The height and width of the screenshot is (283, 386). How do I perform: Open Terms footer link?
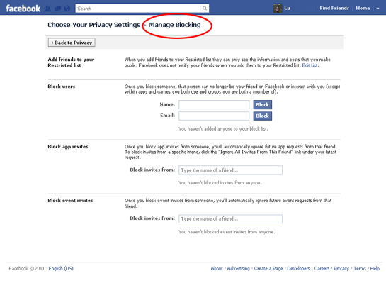tap(360, 268)
